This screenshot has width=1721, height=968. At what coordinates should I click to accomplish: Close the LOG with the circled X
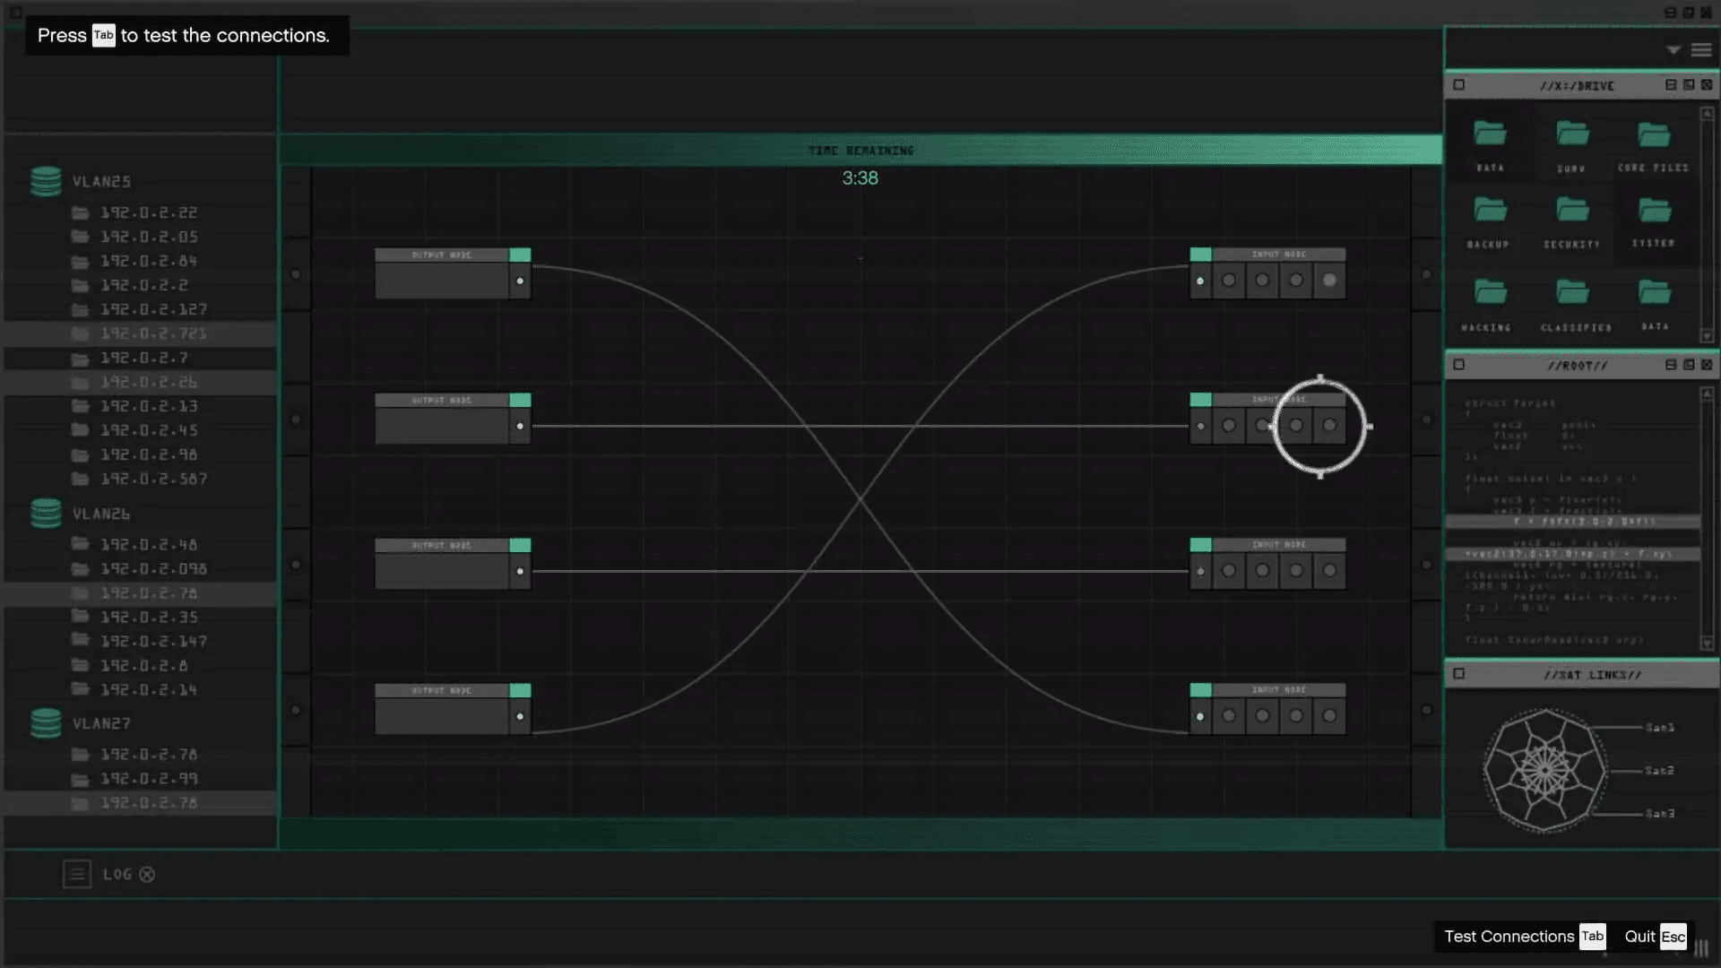(147, 874)
